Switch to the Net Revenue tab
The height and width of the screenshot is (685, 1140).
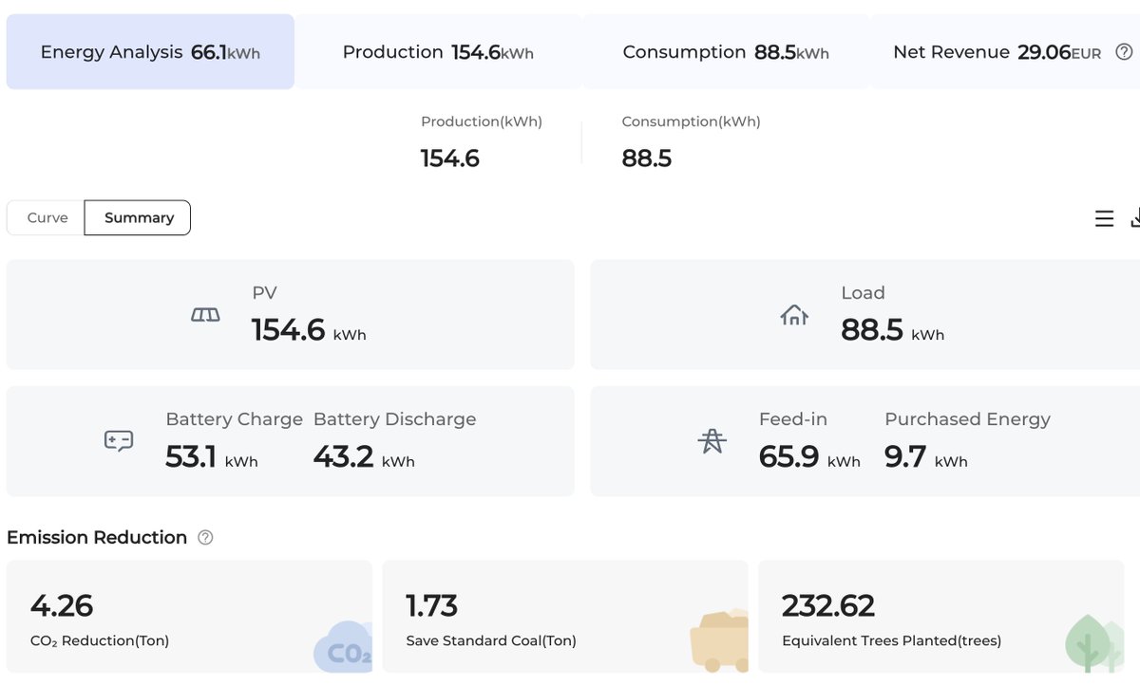pyautogui.click(x=1005, y=52)
